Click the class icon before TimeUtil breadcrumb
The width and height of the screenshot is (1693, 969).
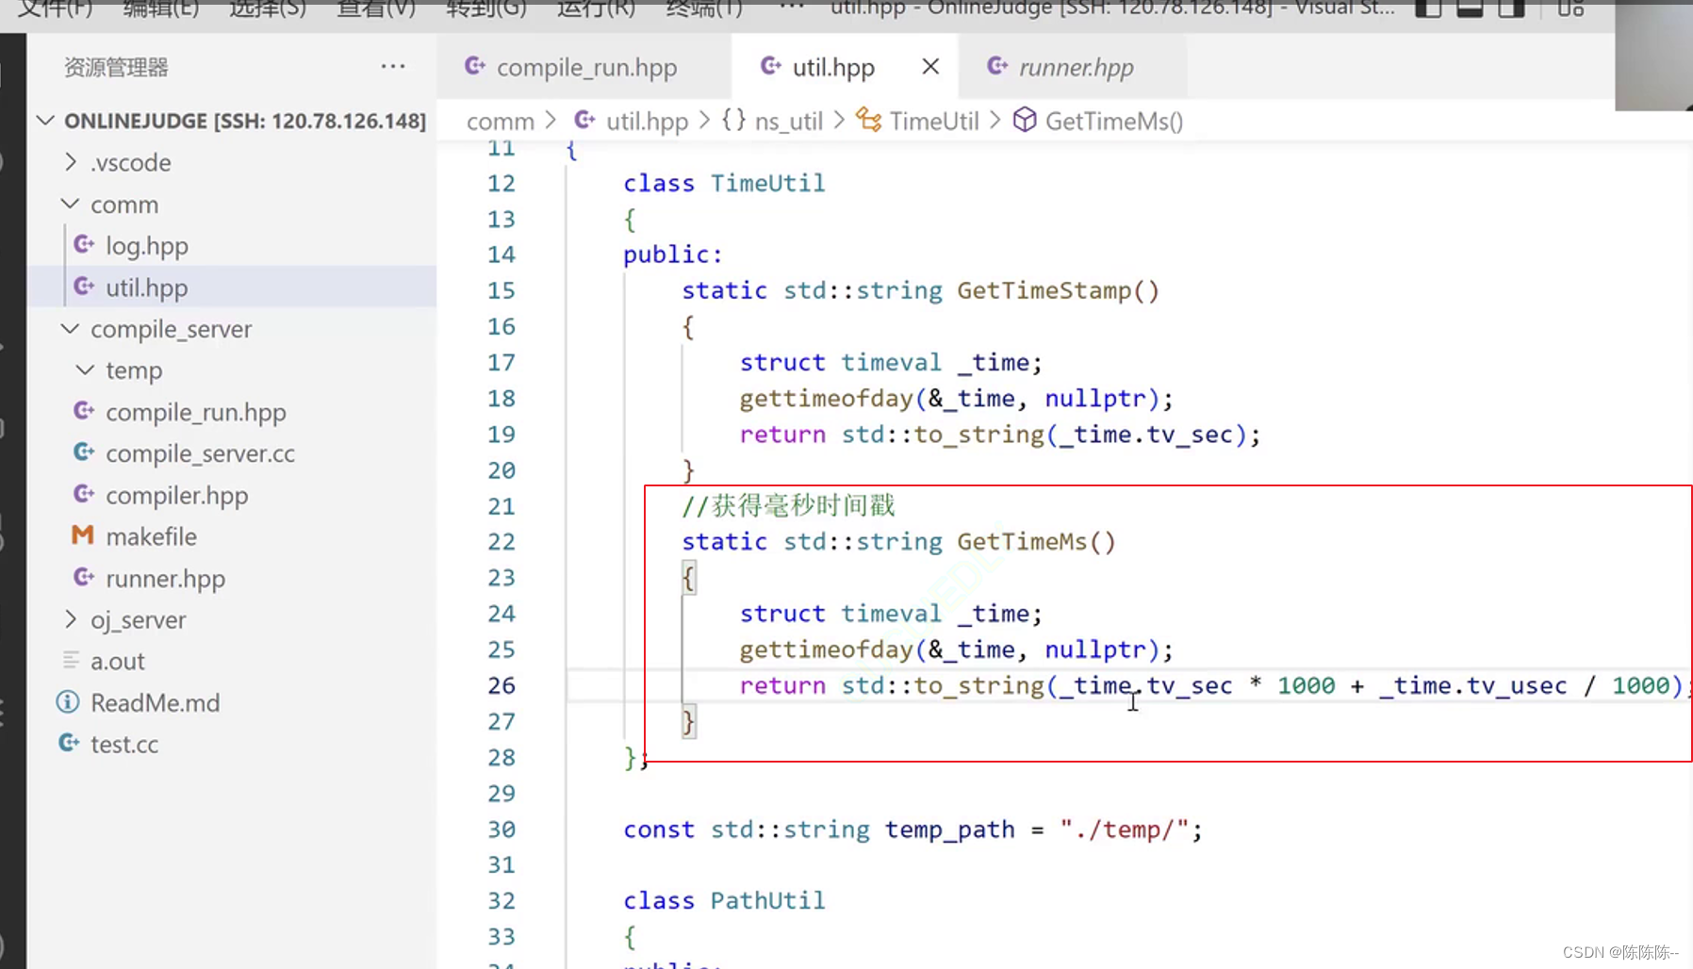pos(869,120)
